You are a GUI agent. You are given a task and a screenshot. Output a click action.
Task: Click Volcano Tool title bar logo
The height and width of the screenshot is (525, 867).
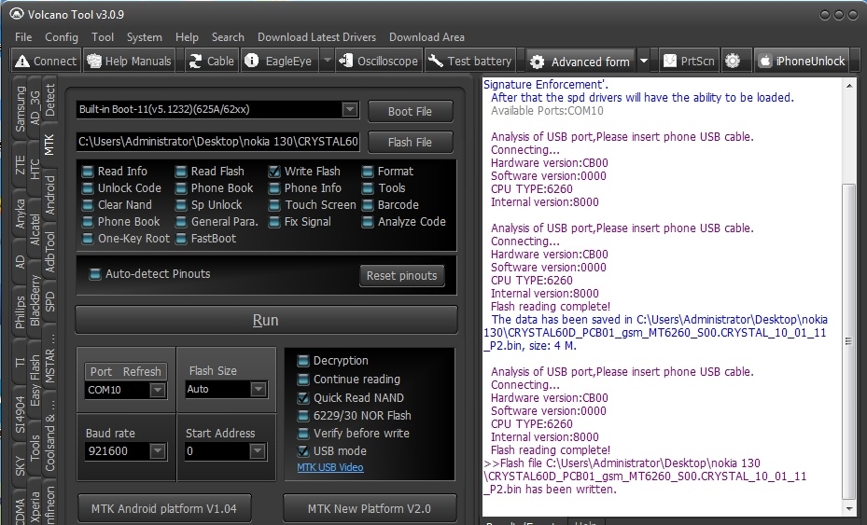pyautogui.click(x=17, y=13)
